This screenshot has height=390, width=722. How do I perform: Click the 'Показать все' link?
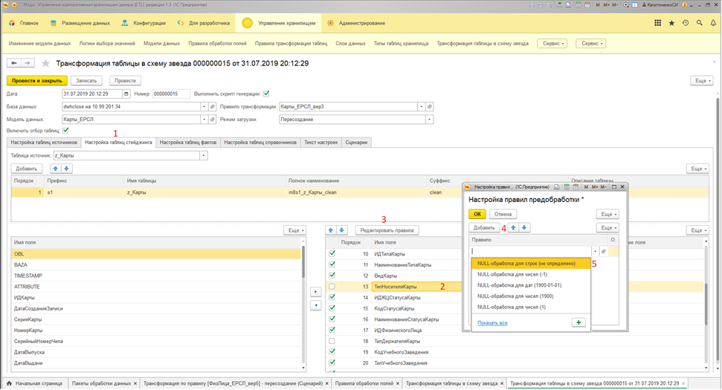click(x=492, y=322)
